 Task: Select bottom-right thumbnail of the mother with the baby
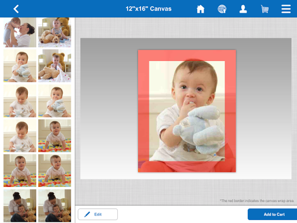point(55,206)
